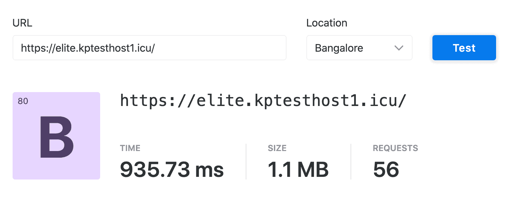
Task: Click the SIZE metric label
Action: 277,148
